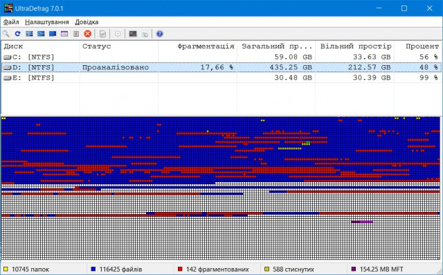
Task: Open the Файл menu
Action: (11, 22)
